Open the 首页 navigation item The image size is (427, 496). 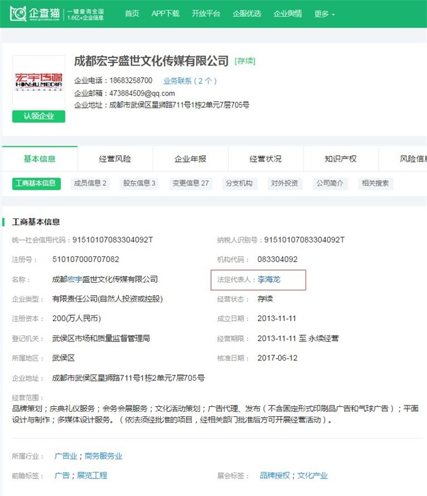click(132, 14)
